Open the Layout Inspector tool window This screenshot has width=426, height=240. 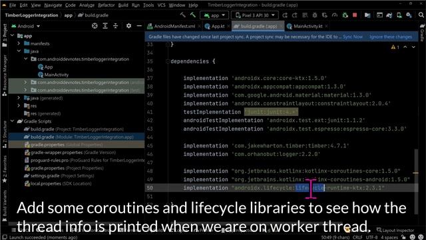tap(395, 230)
